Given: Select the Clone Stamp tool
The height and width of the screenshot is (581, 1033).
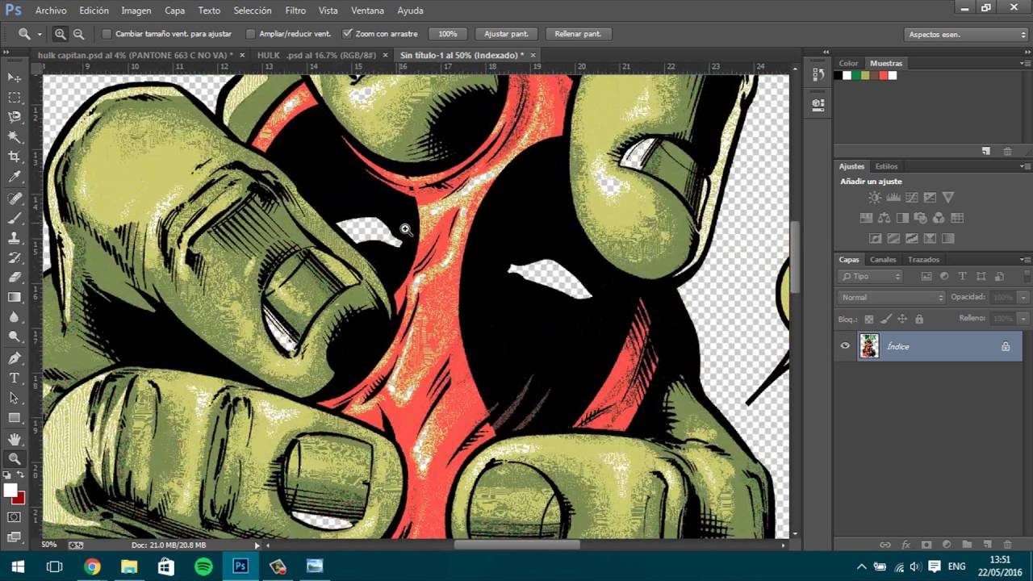Looking at the screenshot, I should (x=15, y=238).
